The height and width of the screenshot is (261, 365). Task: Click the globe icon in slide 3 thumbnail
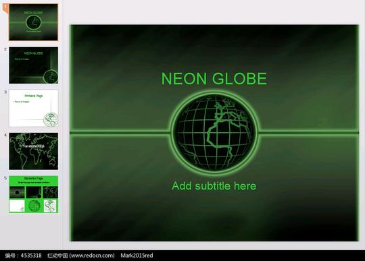tap(51, 119)
